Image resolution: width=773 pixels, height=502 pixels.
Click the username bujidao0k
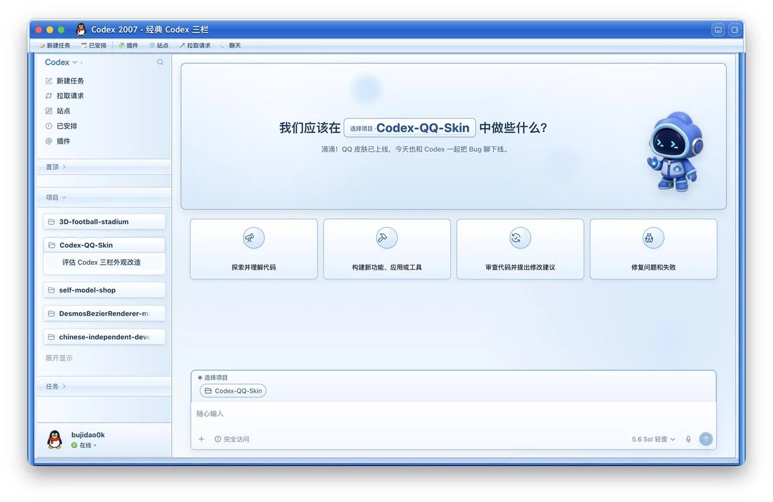click(88, 435)
